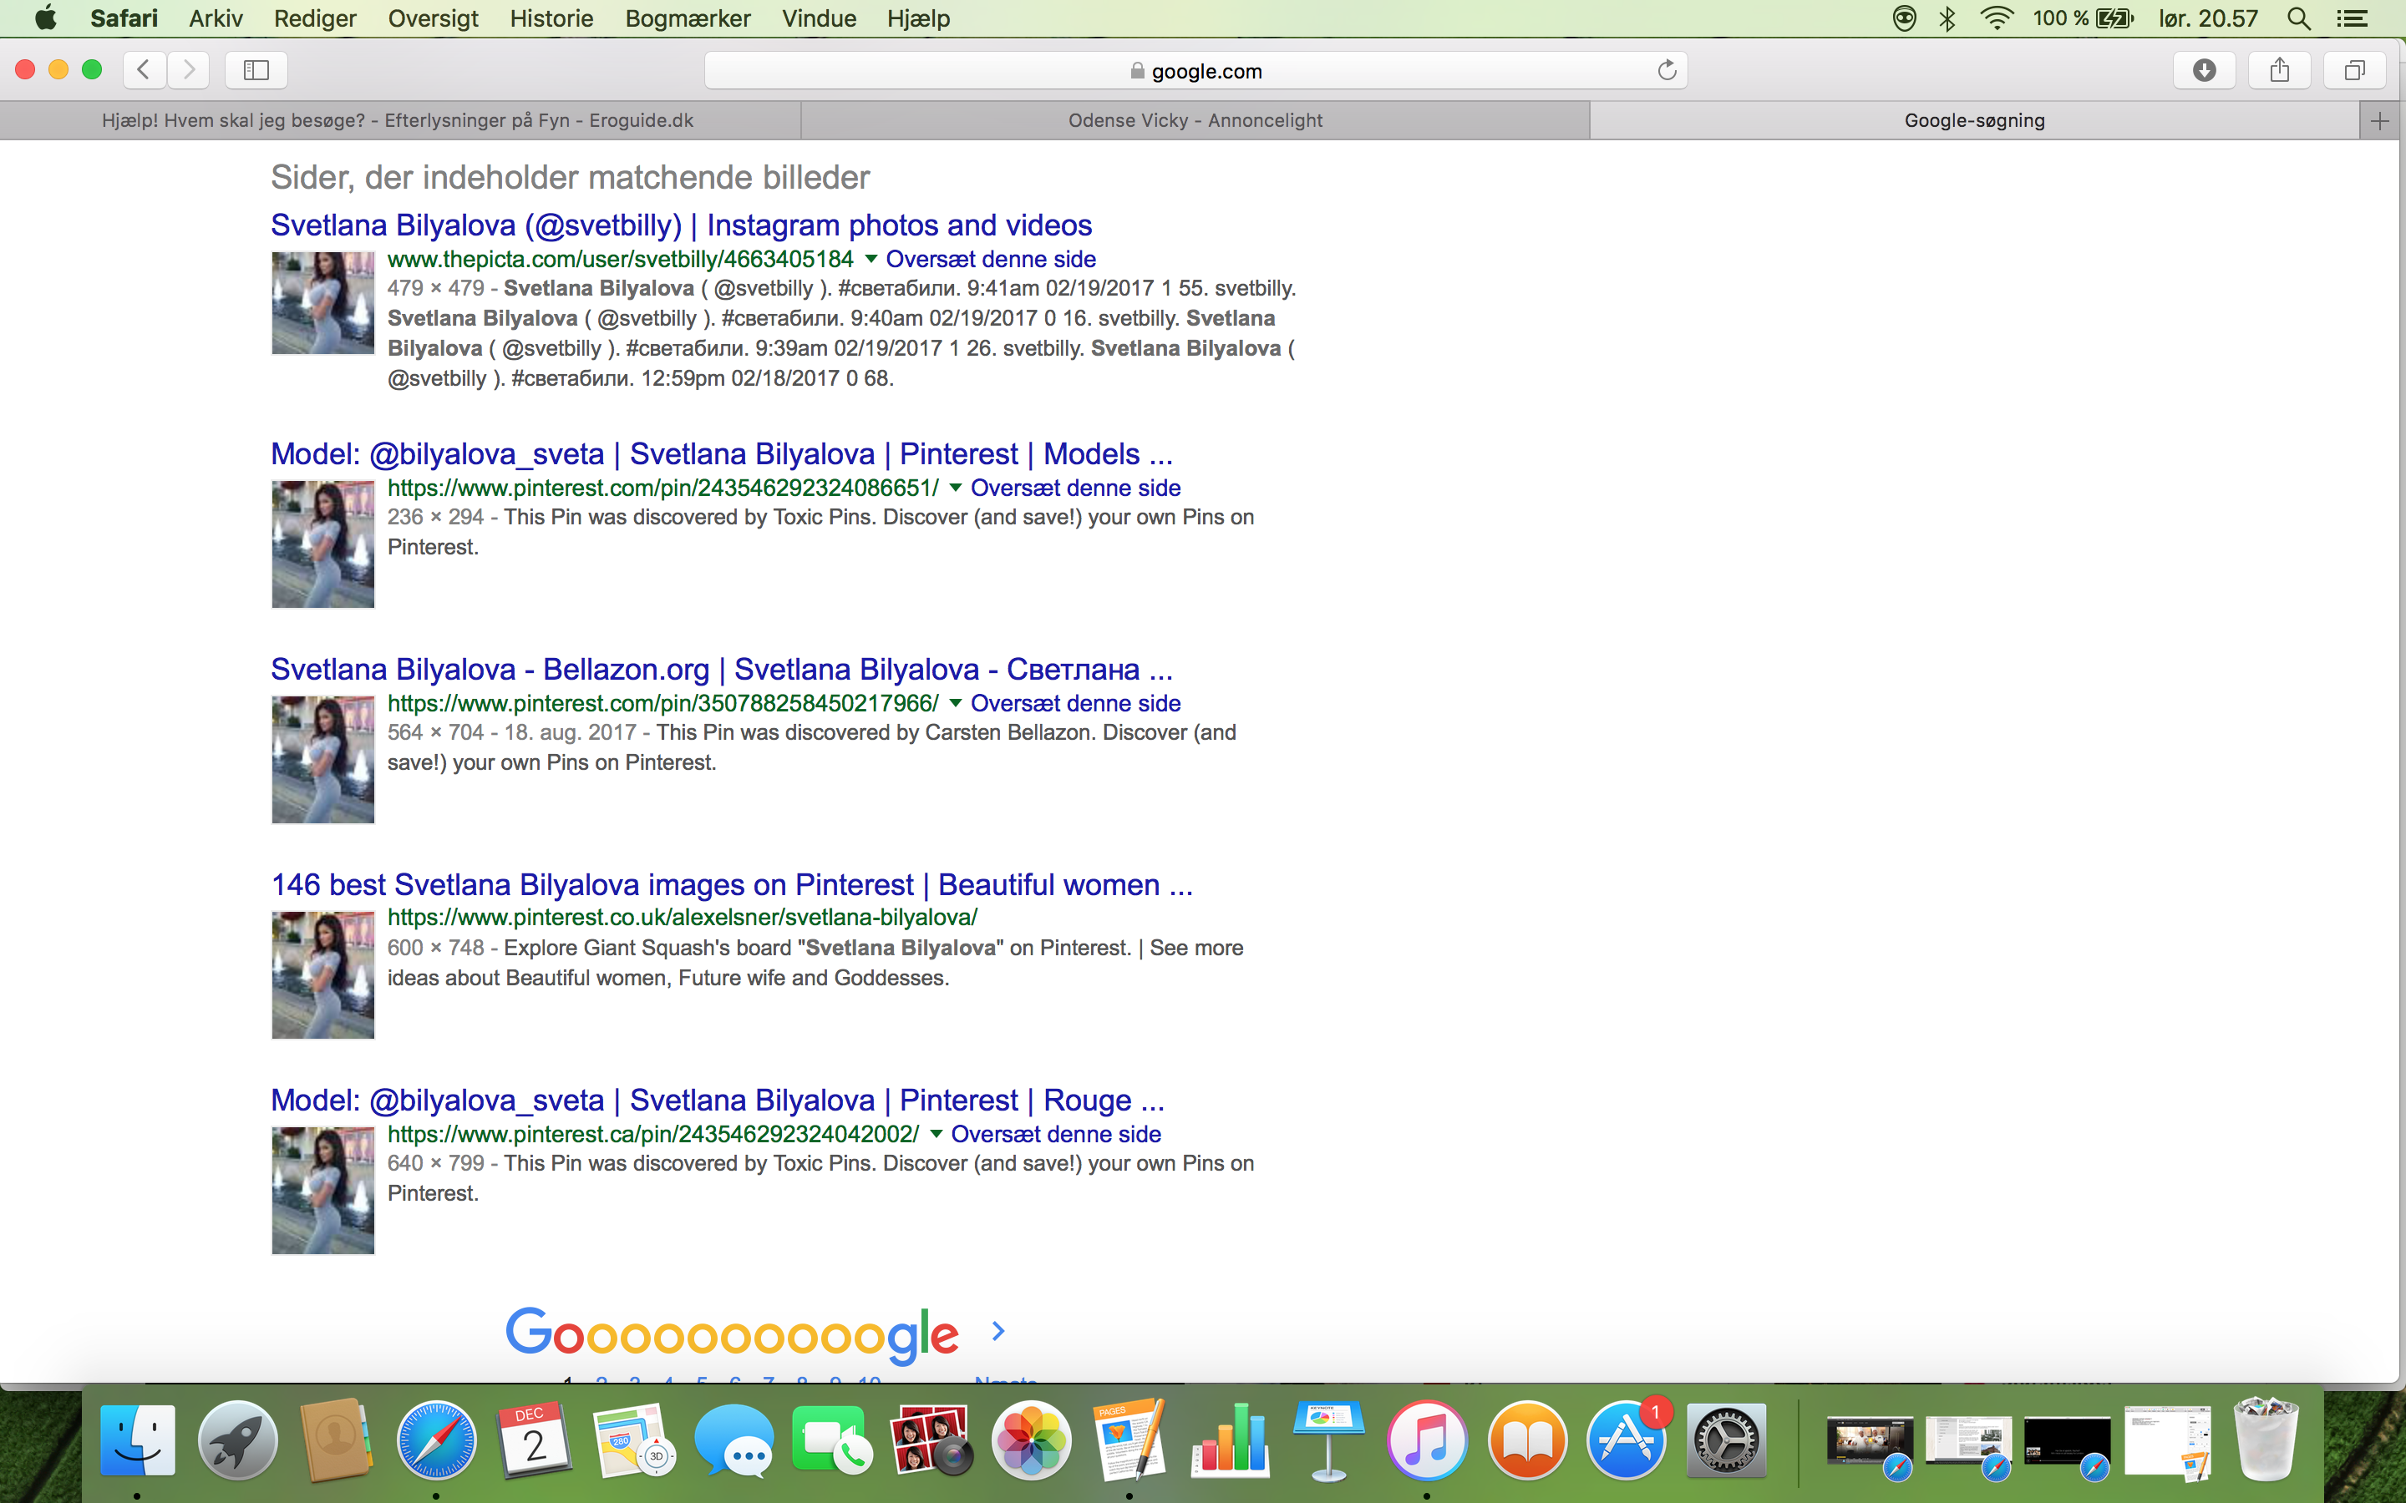Open the Safari application menu

pyautogui.click(x=124, y=18)
